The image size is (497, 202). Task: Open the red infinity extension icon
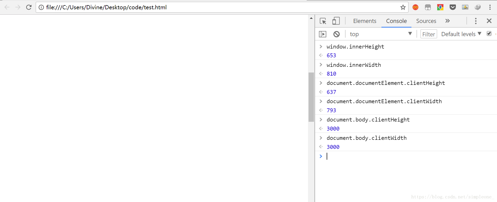[415, 7]
